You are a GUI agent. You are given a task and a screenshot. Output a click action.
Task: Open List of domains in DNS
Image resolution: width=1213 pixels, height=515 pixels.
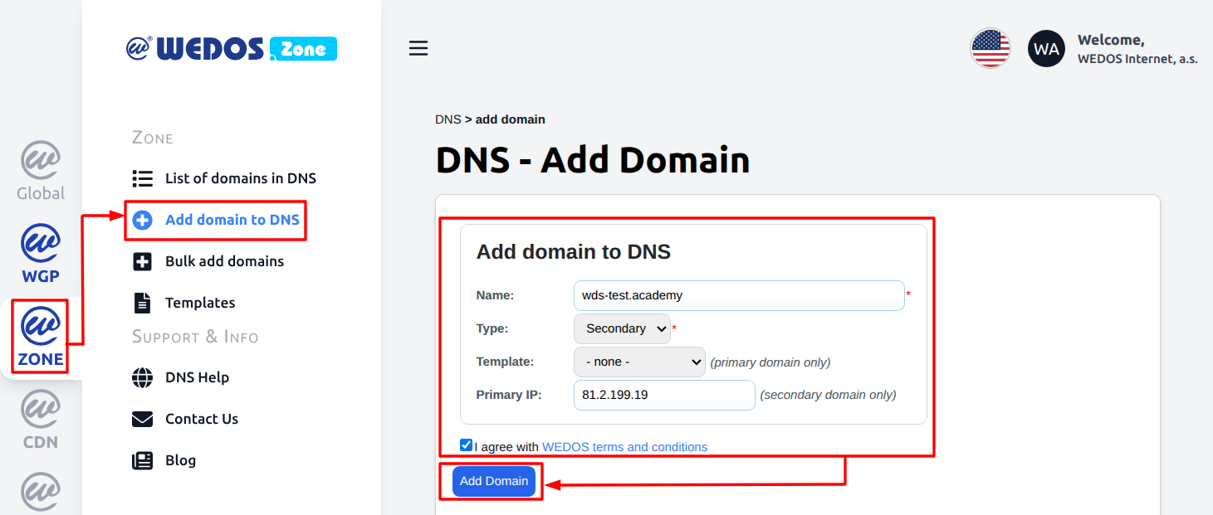tap(241, 178)
